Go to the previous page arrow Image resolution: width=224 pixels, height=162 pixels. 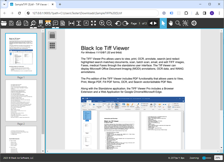151,24
